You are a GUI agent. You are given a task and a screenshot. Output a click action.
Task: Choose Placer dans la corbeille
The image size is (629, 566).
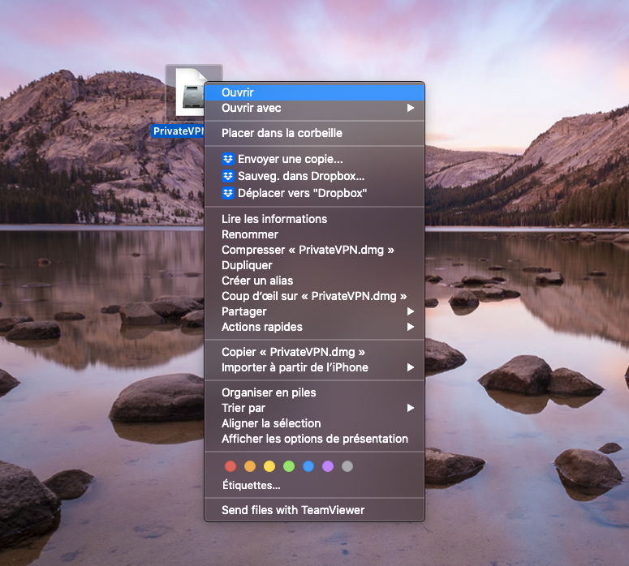(315, 133)
